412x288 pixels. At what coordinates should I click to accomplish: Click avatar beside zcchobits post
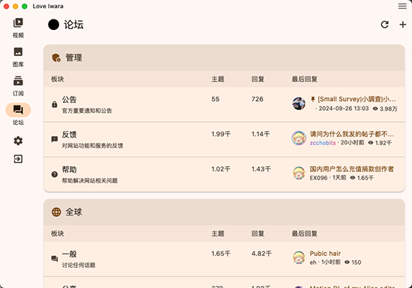coord(299,138)
